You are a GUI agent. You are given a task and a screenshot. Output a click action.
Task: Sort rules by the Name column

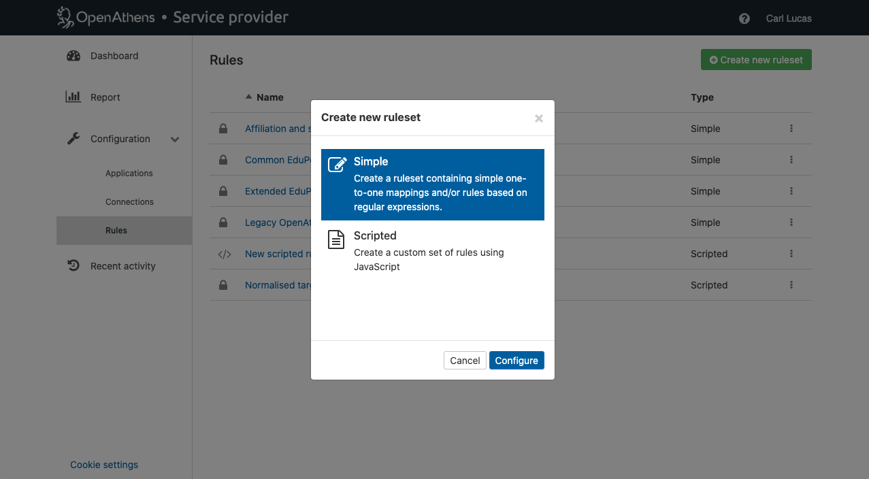click(x=269, y=97)
